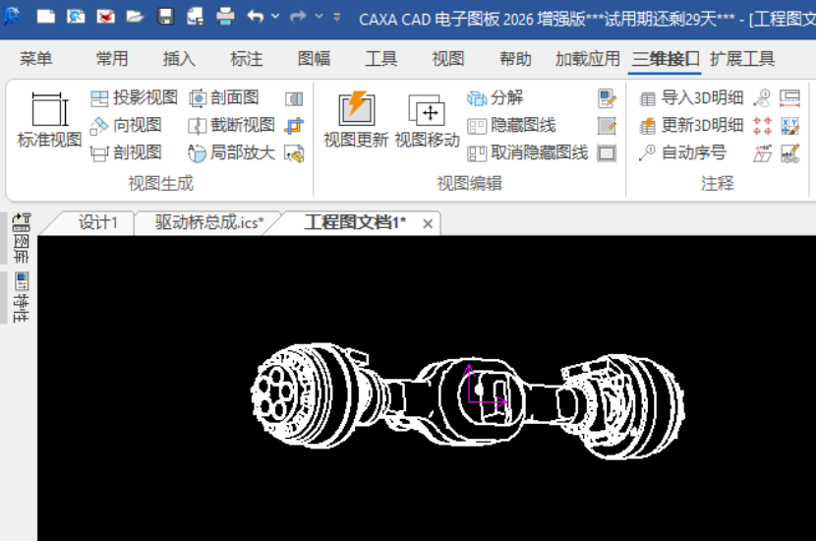Screen dimensions: 817x542
Task: Click the 局部放大 (Detail Enlarge) tool
Action: coord(231,152)
